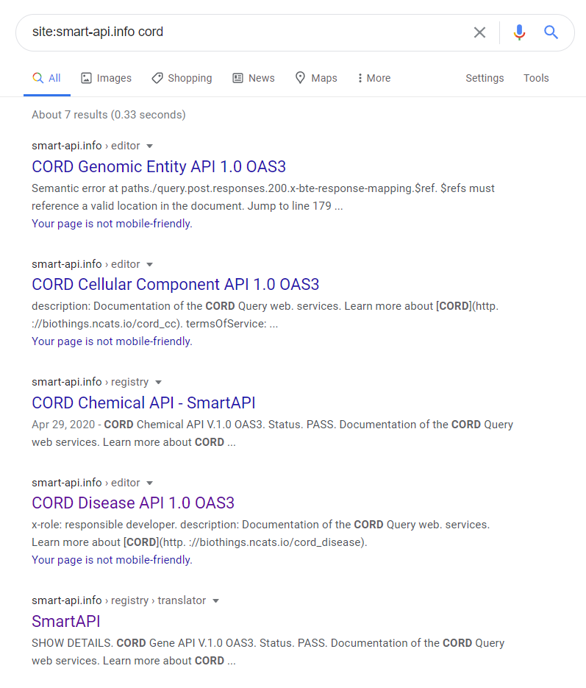The height and width of the screenshot is (688, 586).
Task: Click snippet starting 'x-role: responsible developer'
Action: click(x=261, y=533)
